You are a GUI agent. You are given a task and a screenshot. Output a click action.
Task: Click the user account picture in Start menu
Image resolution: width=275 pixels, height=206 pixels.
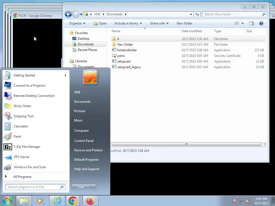tap(90, 77)
